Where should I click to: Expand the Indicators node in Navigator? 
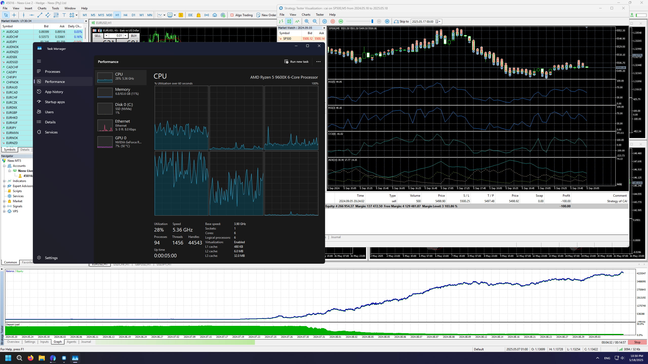coord(4,181)
